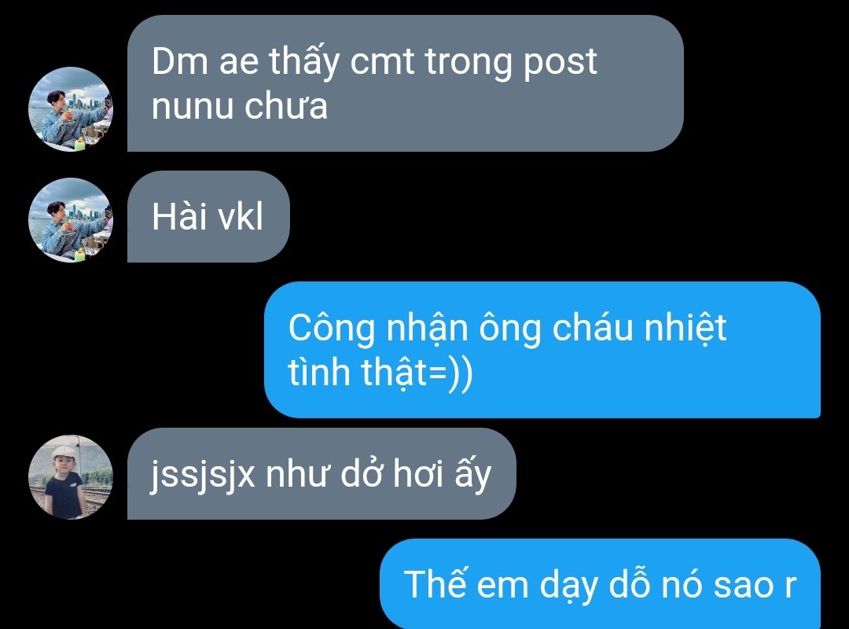The image size is (849, 629).
Task: Click the word "Dm" starting the first message
Action: pyautogui.click(x=180, y=61)
